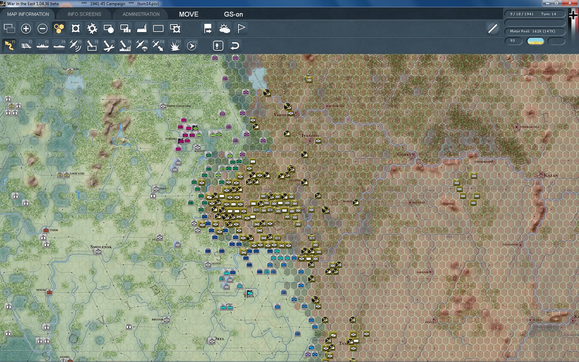Select the F1 move mode icon
The image size is (579, 362).
(9, 46)
